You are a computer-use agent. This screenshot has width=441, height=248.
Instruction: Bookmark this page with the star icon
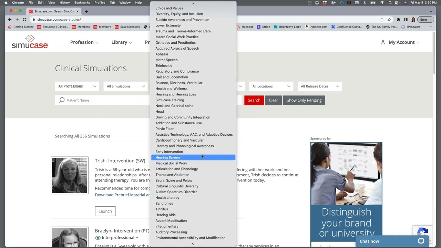pos(389,20)
